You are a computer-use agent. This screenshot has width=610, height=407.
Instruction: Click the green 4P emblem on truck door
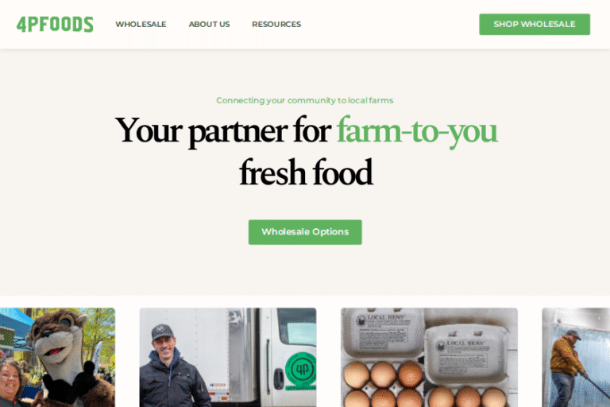pyautogui.click(x=301, y=370)
